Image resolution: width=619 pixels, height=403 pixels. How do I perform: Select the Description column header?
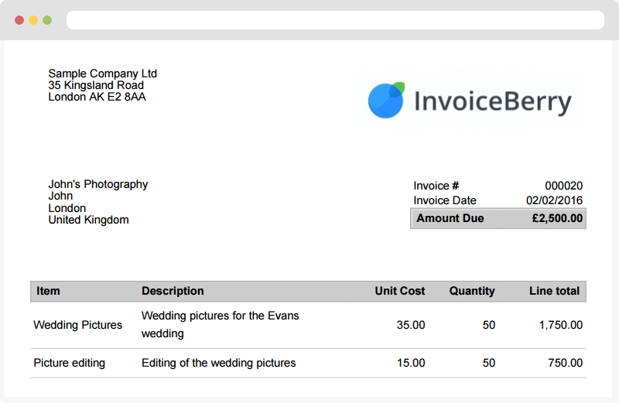coord(173,291)
